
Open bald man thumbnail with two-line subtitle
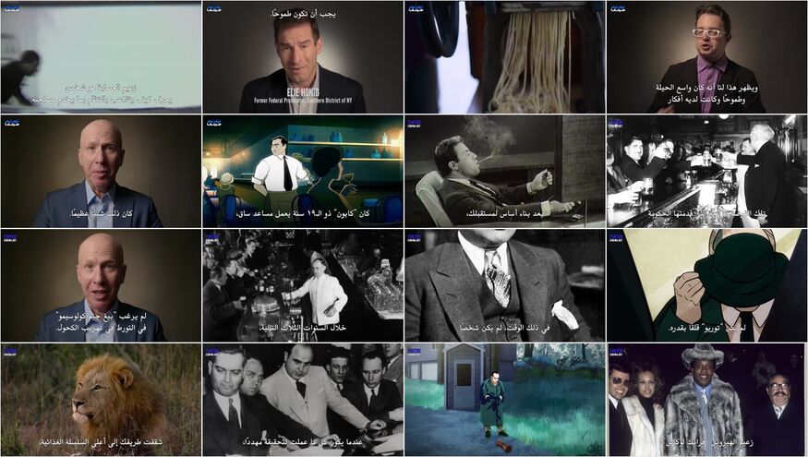tap(101, 285)
